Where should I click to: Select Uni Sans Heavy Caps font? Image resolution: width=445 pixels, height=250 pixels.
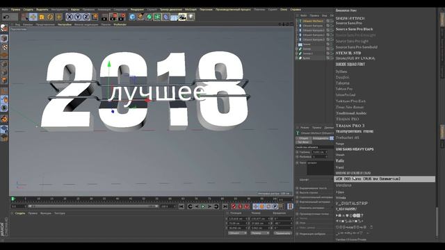tap(355, 149)
